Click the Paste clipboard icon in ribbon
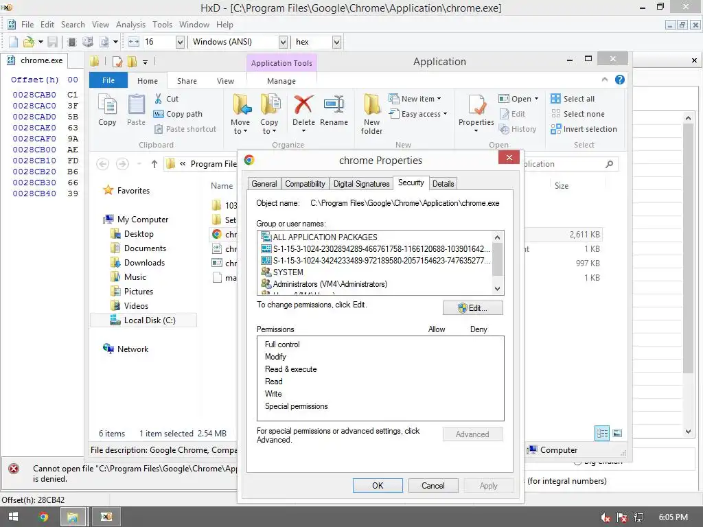Viewport: 703px width, 527px height. pos(137,104)
